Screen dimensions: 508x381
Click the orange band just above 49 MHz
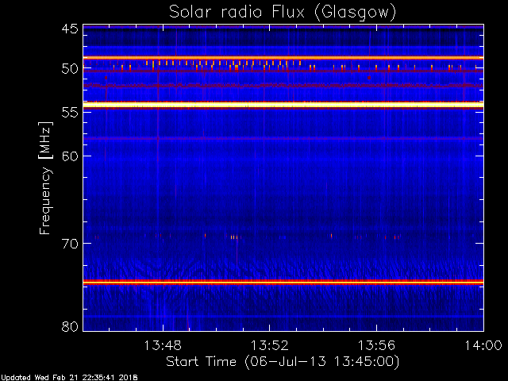[283, 58]
